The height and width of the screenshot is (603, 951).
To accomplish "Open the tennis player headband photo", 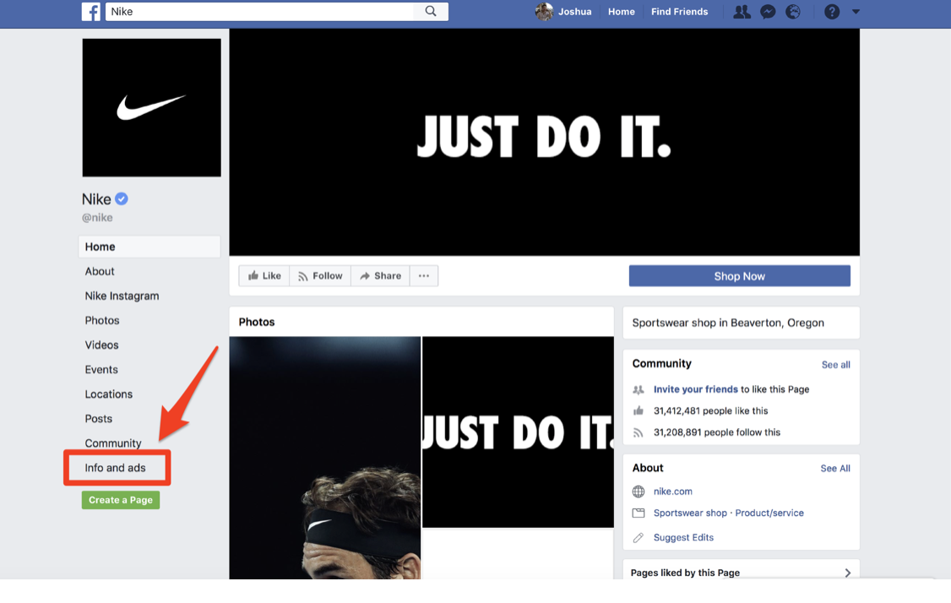I will pyautogui.click(x=325, y=458).
